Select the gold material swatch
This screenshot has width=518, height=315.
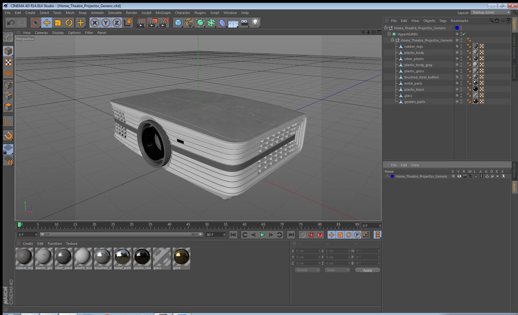181,258
